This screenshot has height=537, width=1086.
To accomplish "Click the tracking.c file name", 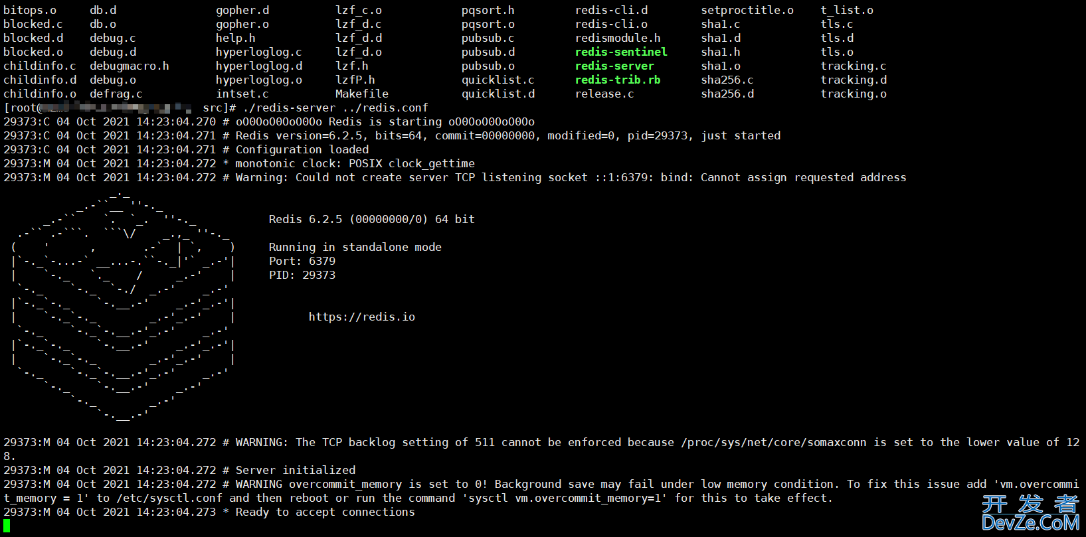I will (854, 66).
